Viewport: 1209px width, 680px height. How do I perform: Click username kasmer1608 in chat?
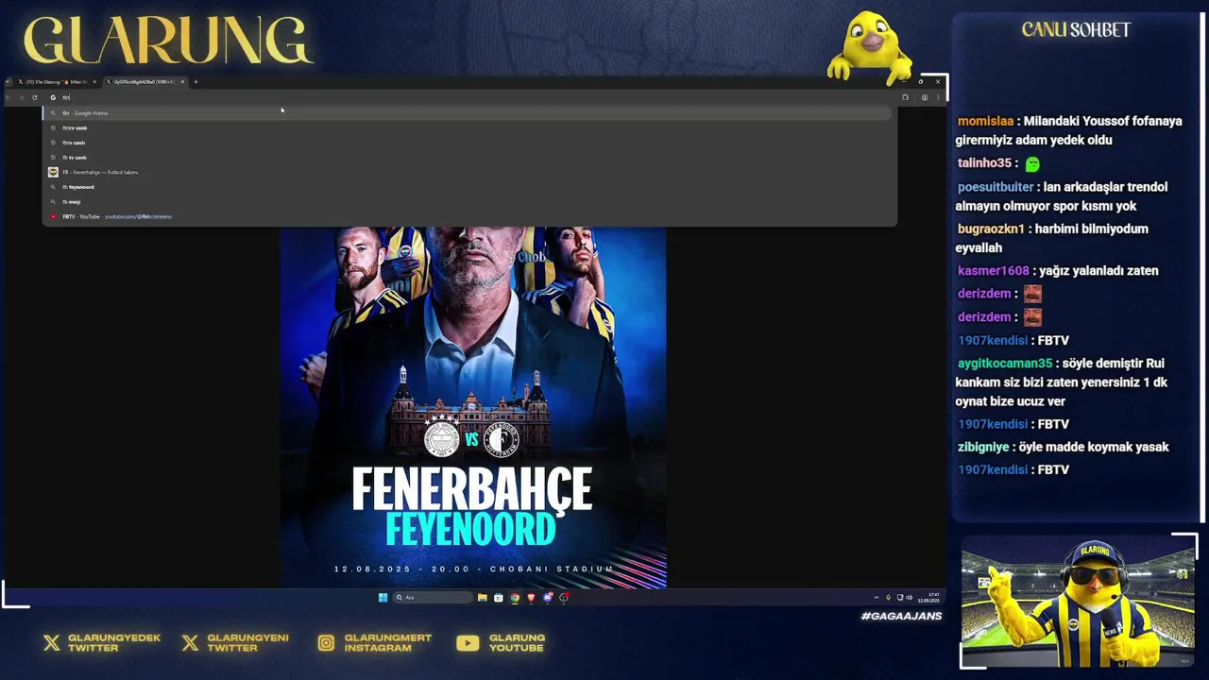click(x=993, y=271)
